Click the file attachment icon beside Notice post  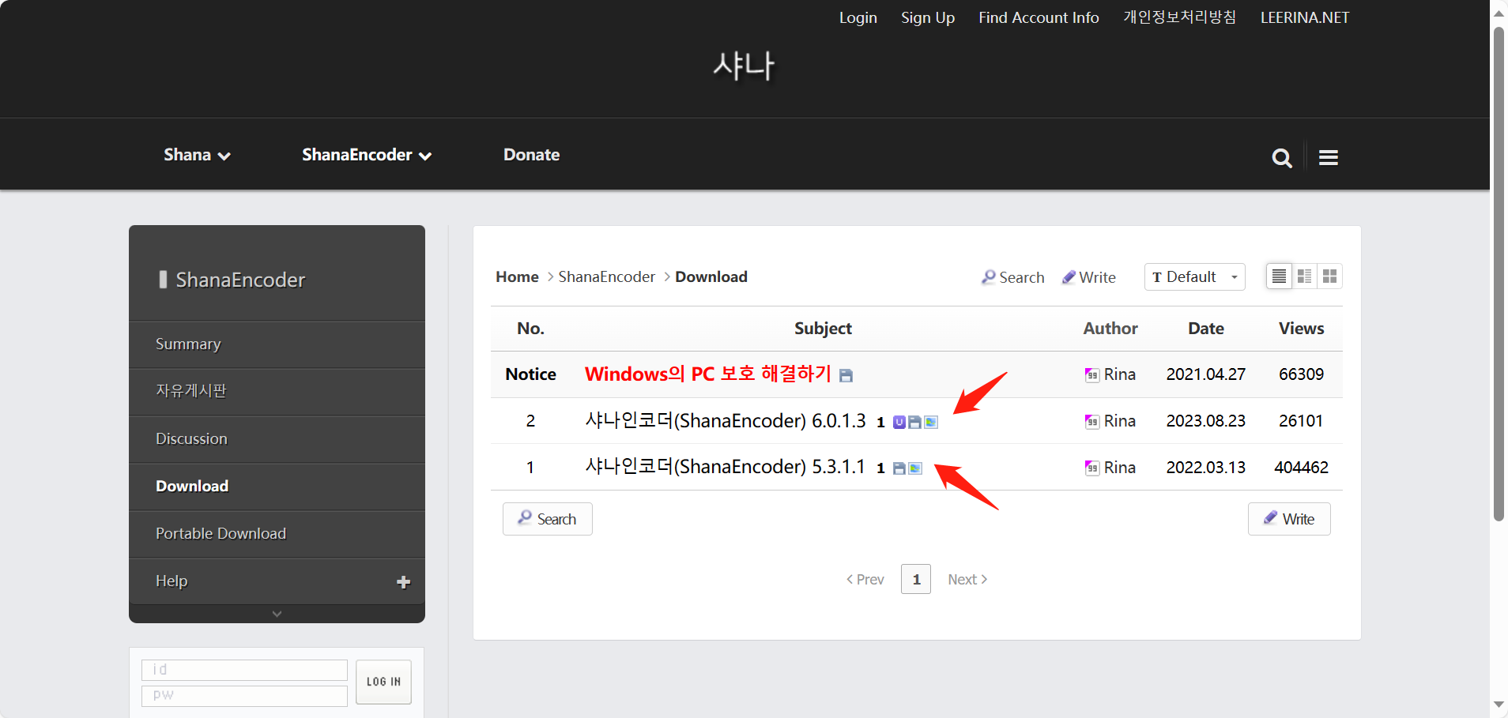pyautogui.click(x=846, y=376)
